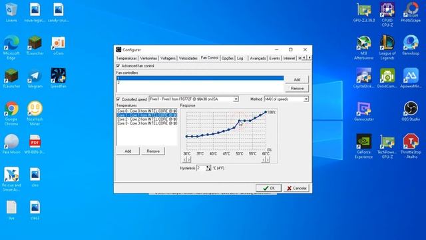Switch to the Opções tab
Viewport: 426px width, 240px height.
coord(228,58)
